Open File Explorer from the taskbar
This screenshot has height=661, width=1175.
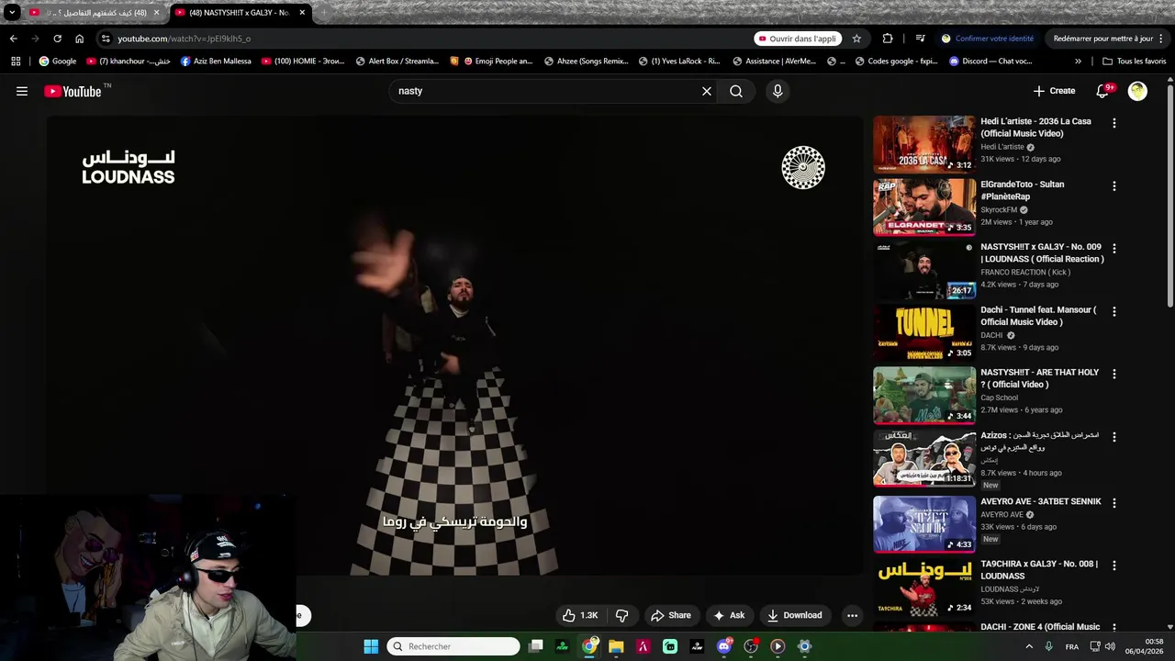616,646
